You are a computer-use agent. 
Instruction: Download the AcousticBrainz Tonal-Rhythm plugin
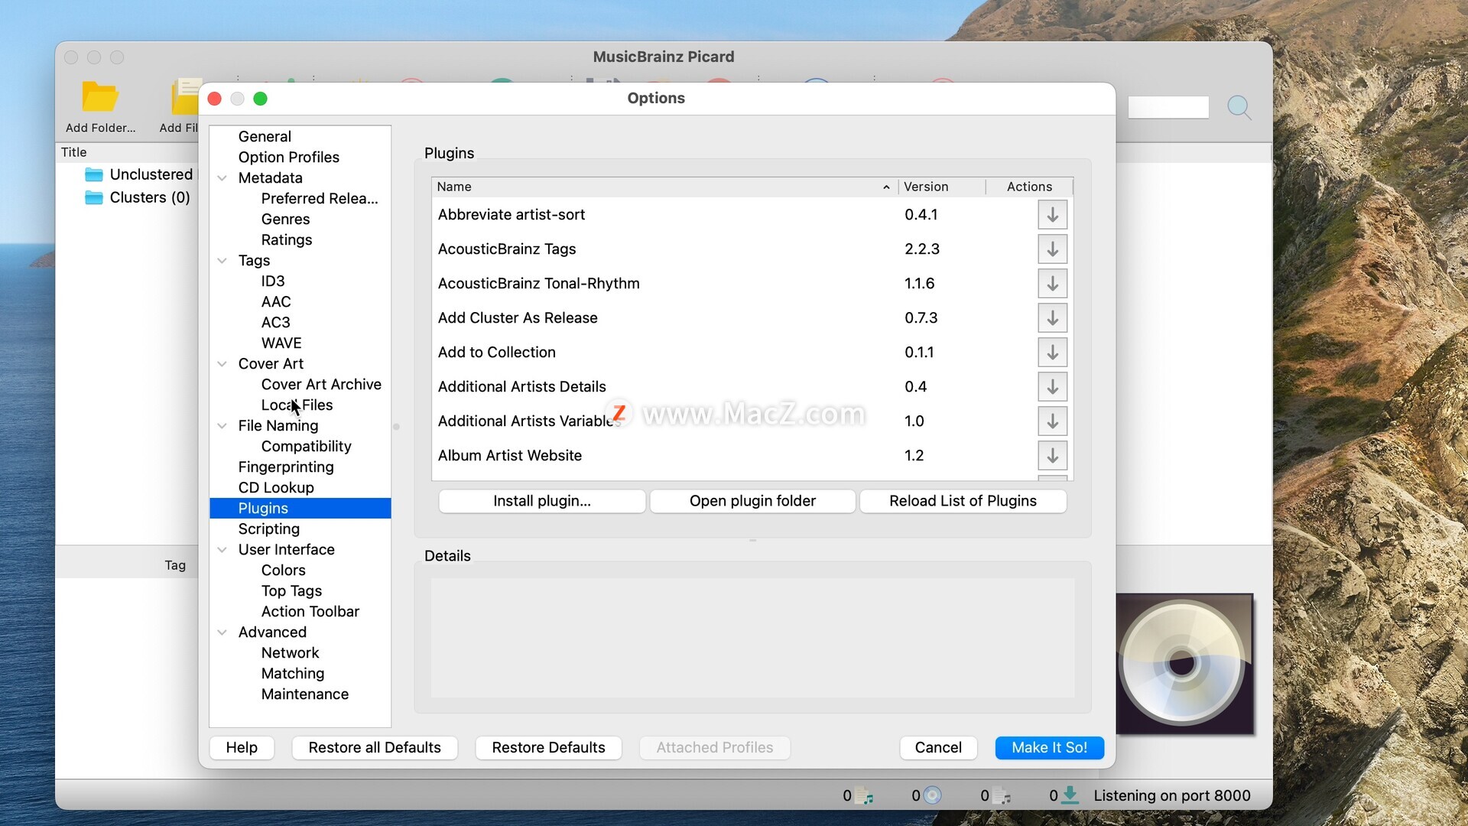(x=1052, y=284)
